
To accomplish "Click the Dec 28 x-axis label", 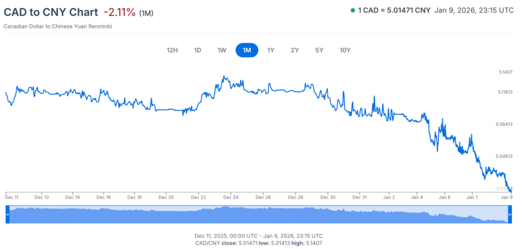I will click(295, 197).
